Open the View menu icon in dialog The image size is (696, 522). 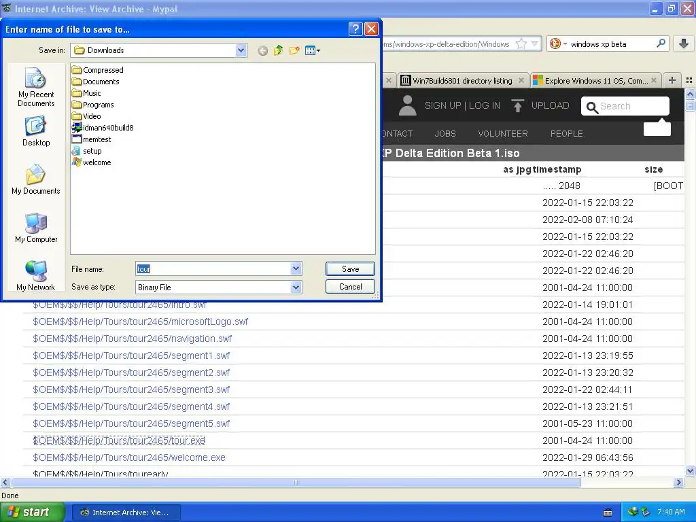(313, 50)
